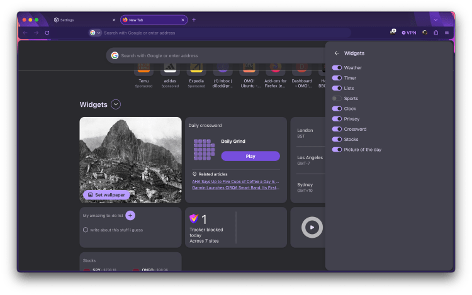Click the forward navigation arrow
Image resolution: width=472 pixels, height=295 pixels.
(x=37, y=33)
